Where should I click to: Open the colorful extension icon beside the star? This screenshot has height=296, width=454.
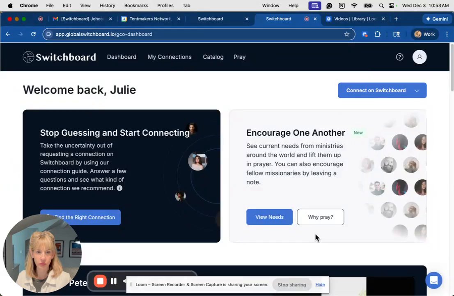365,34
